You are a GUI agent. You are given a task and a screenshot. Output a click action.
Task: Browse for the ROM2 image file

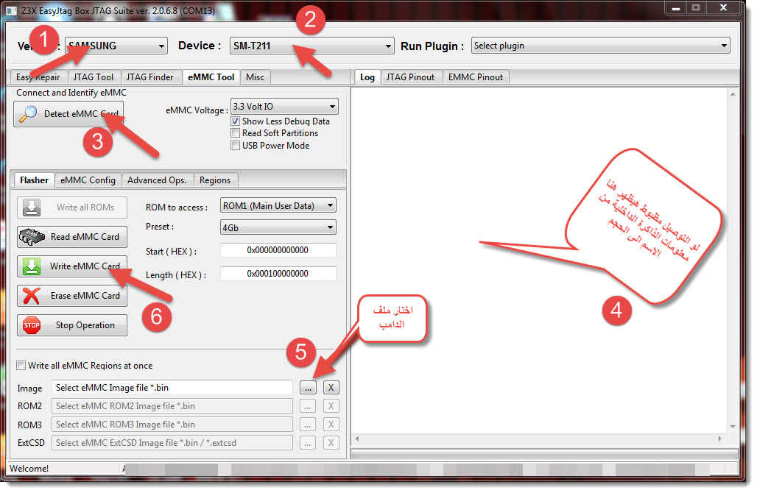pyautogui.click(x=308, y=405)
